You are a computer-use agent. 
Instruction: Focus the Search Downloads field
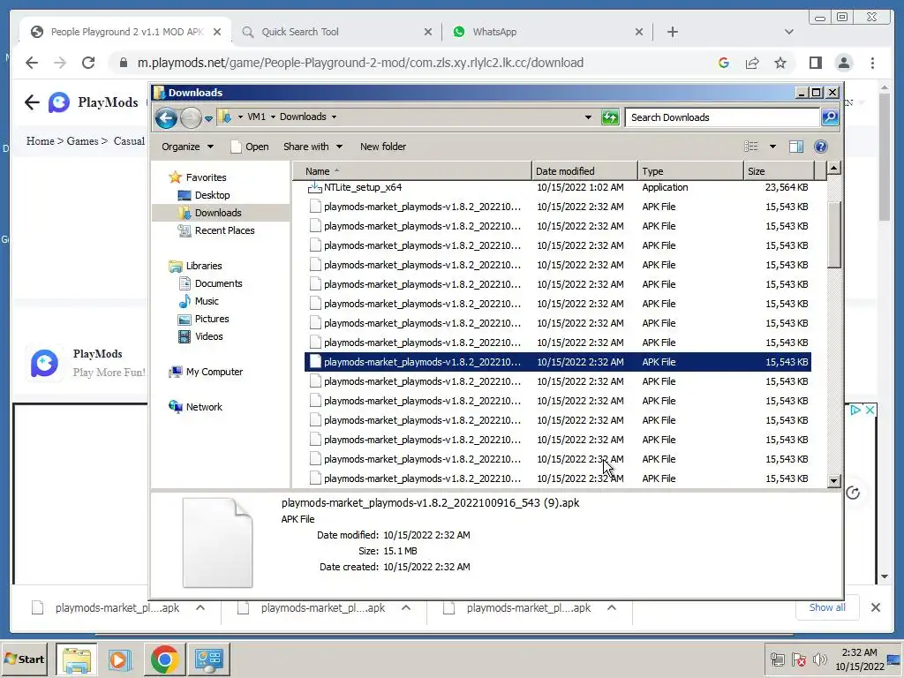pyautogui.click(x=723, y=117)
